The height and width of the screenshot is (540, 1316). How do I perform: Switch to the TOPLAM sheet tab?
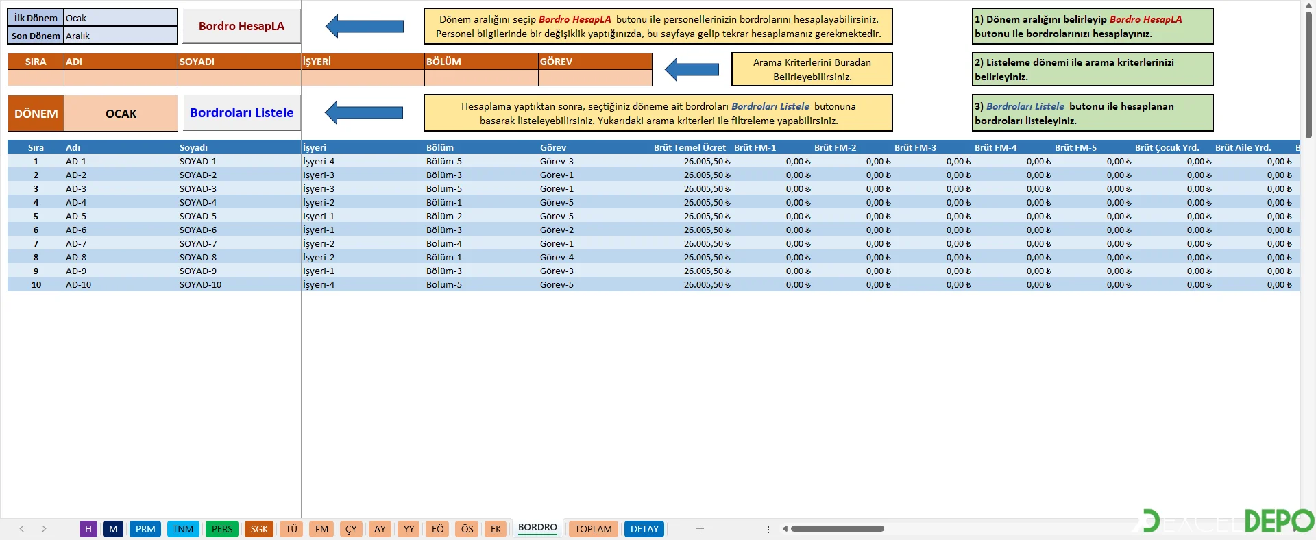click(x=593, y=529)
